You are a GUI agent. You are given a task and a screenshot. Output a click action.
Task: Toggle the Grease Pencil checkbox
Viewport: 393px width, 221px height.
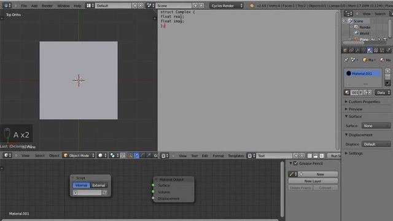pos(295,163)
